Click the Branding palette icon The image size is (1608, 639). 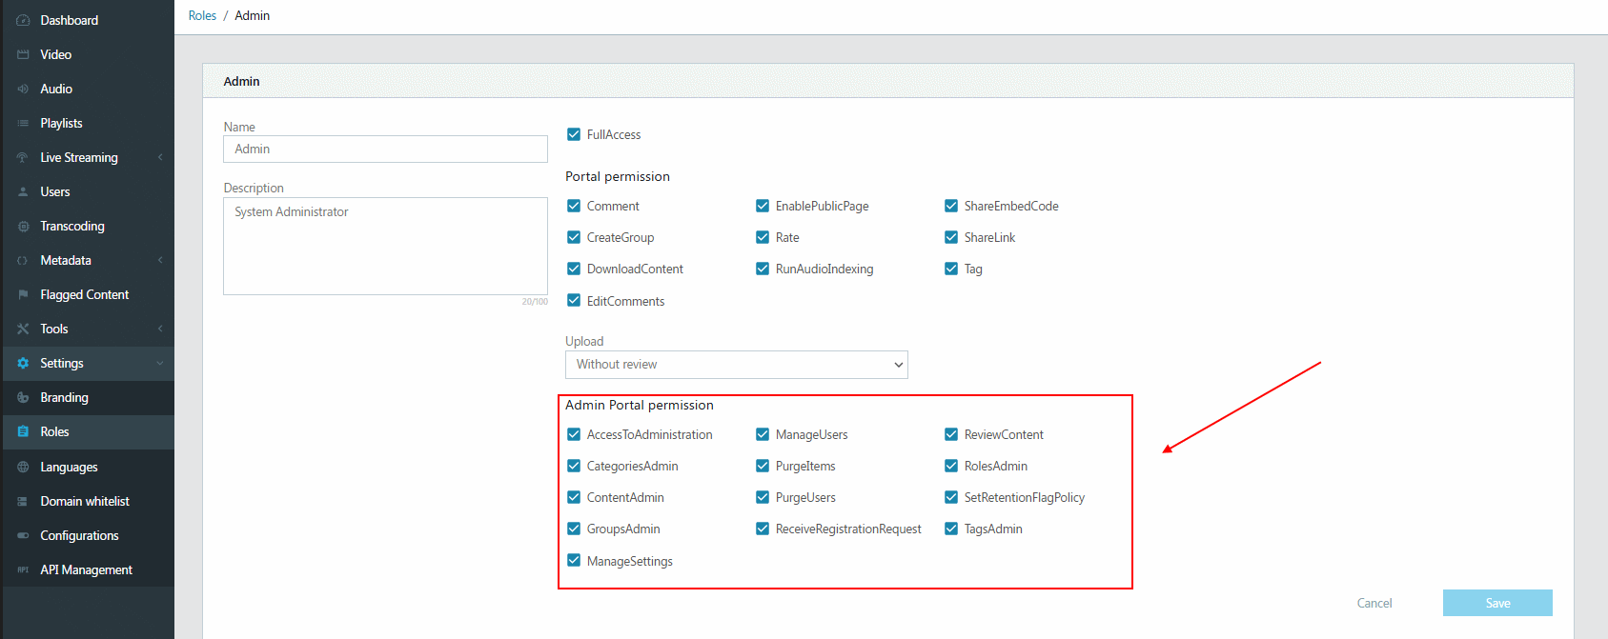pos(23,397)
